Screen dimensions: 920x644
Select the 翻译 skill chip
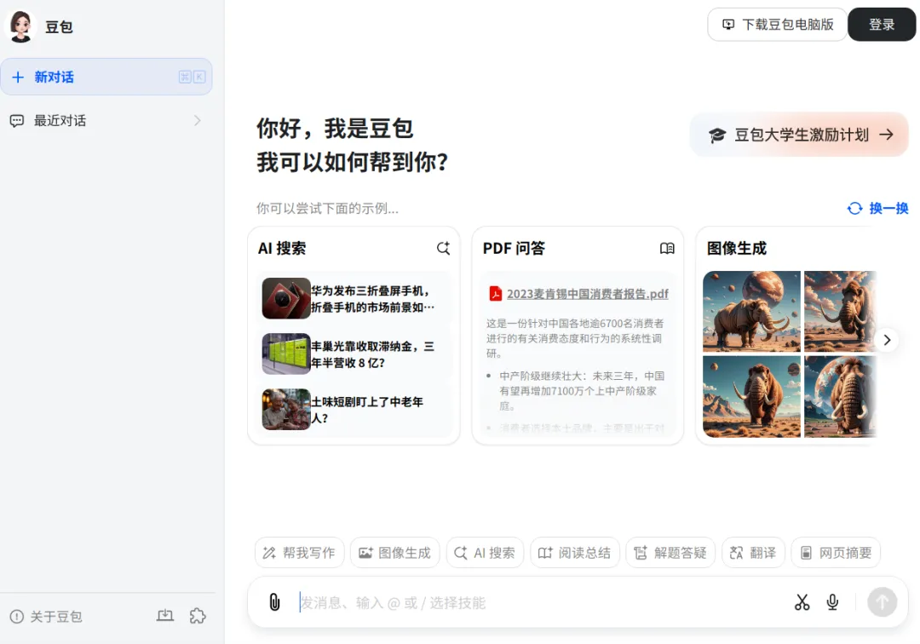point(753,553)
